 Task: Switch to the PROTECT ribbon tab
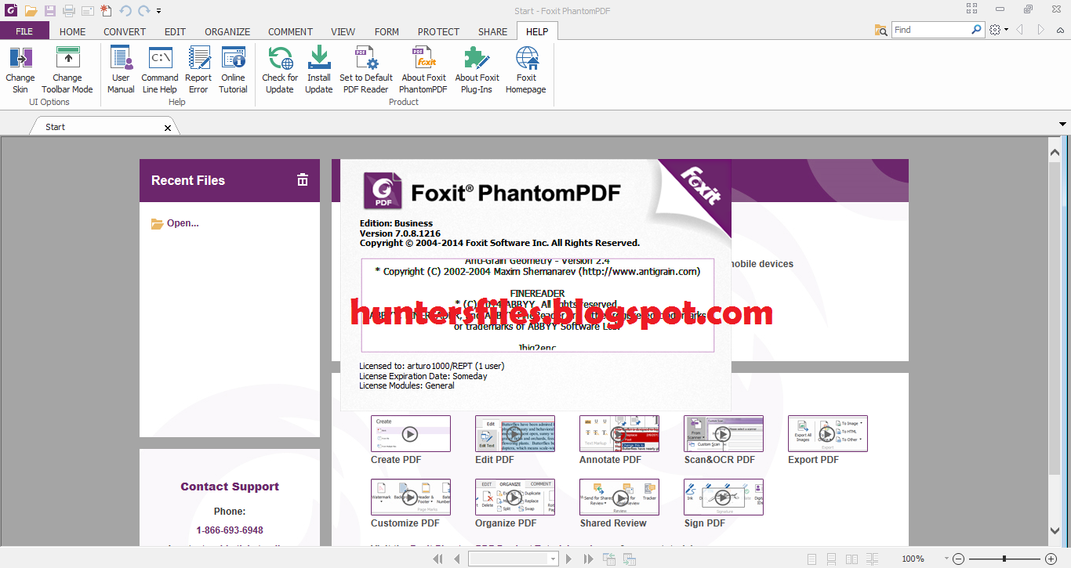coord(438,32)
